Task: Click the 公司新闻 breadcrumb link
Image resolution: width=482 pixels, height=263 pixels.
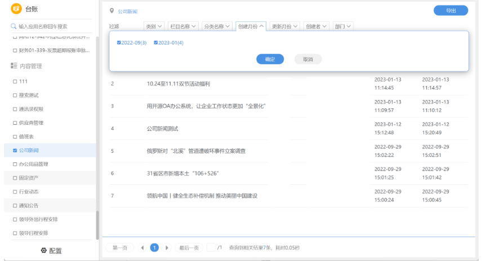Action: click(128, 11)
